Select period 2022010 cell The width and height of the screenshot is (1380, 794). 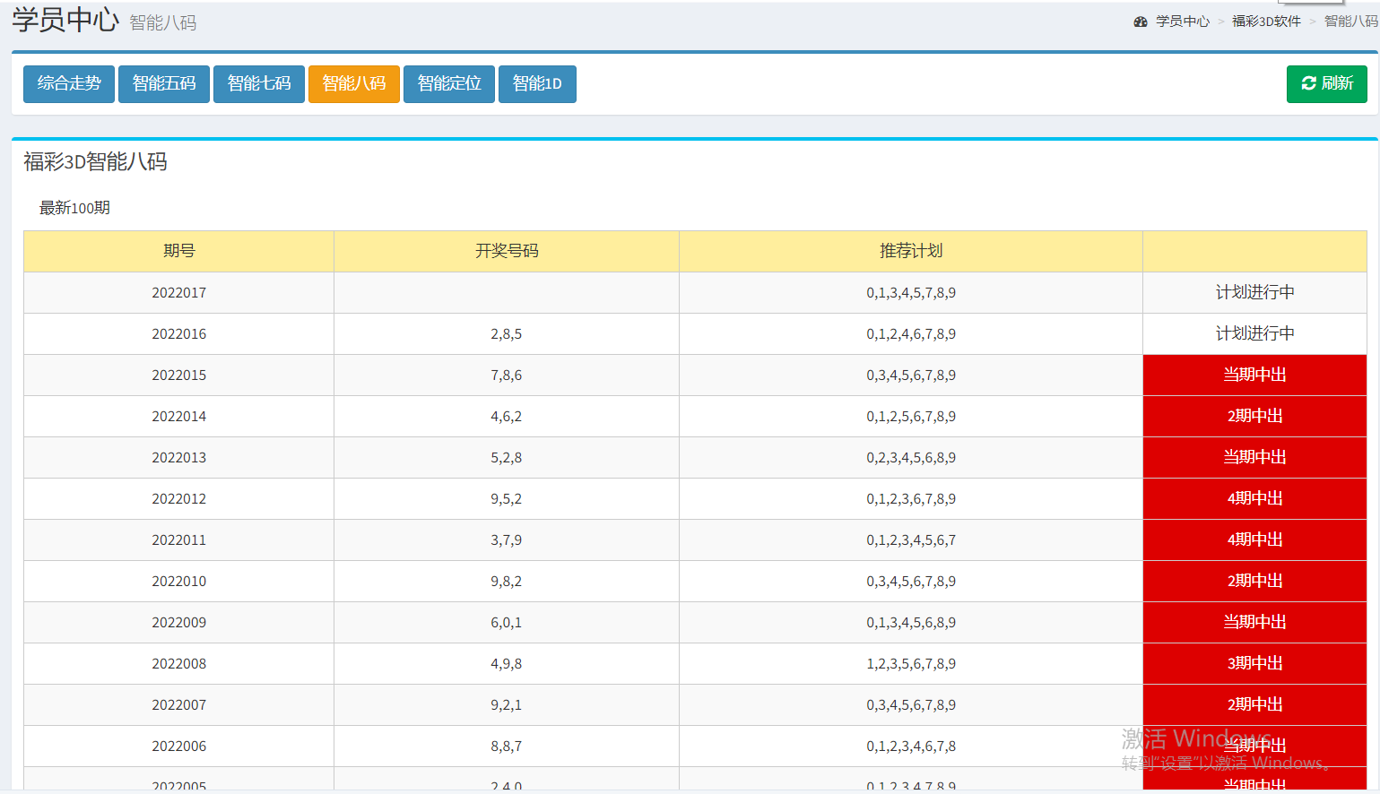click(179, 582)
